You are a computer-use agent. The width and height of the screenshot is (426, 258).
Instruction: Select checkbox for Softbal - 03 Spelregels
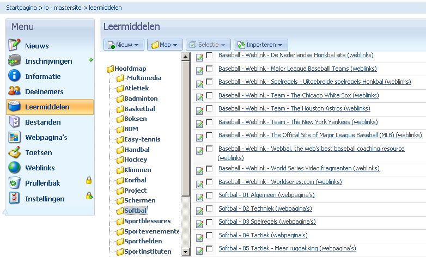209,222
